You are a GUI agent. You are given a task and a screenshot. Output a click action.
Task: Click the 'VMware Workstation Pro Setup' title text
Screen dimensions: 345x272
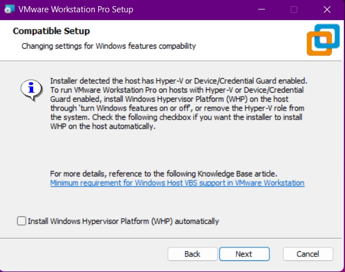pyautogui.click(x=76, y=9)
